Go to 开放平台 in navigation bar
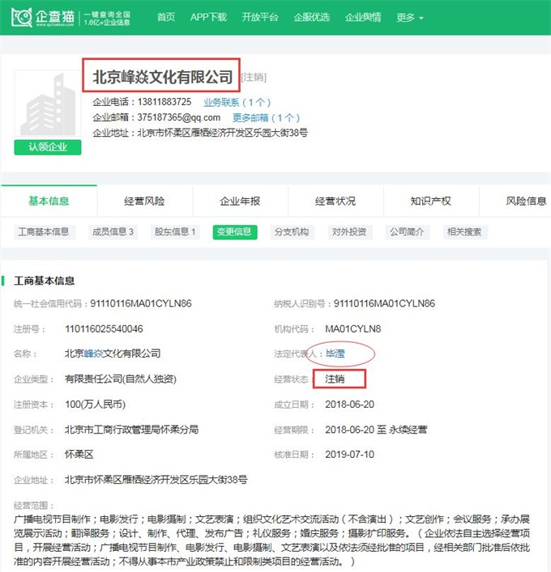Screen dimensions: 551x572 pyautogui.click(x=259, y=17)
